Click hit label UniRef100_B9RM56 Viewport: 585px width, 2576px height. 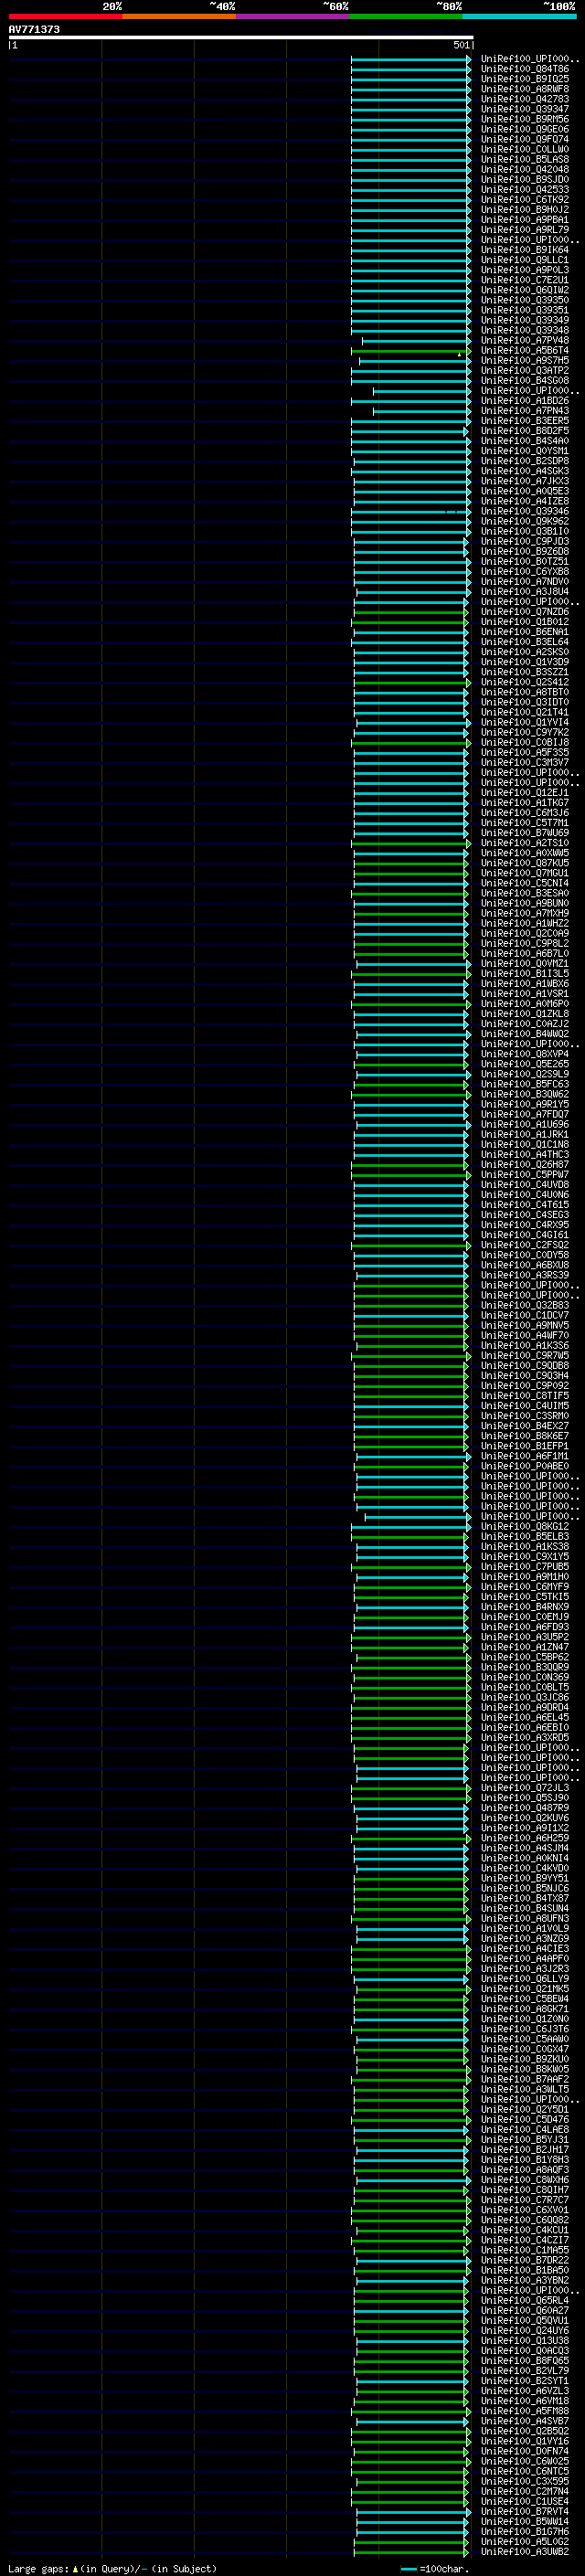click(525, 119)
